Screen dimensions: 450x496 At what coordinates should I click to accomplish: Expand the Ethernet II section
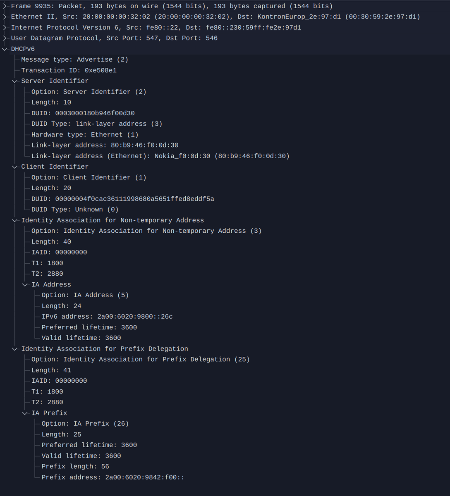5,17
